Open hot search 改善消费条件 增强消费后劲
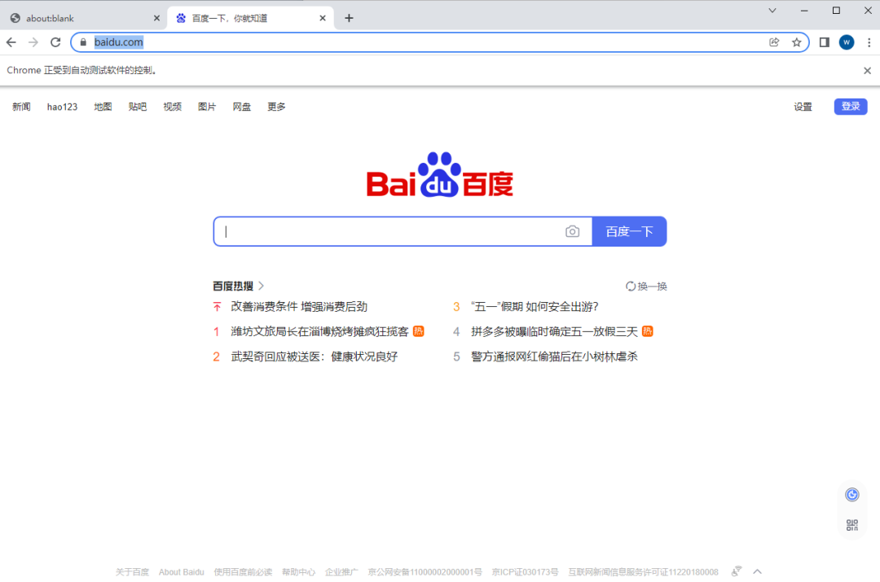This screenshot has width=880, height=582. (299, 307)
